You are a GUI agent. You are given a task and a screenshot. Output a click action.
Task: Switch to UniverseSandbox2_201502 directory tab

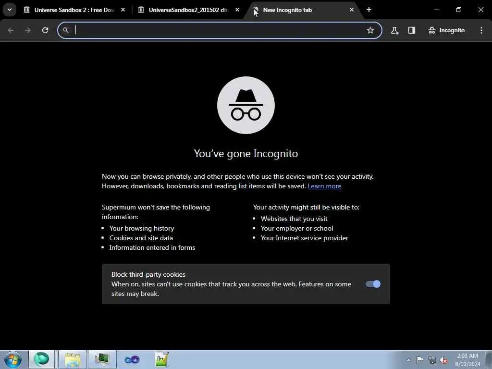(189, 10)
